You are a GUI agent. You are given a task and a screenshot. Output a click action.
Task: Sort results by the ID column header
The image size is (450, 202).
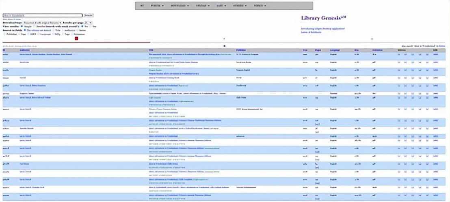pyautogui.click(x=4, y=50)
